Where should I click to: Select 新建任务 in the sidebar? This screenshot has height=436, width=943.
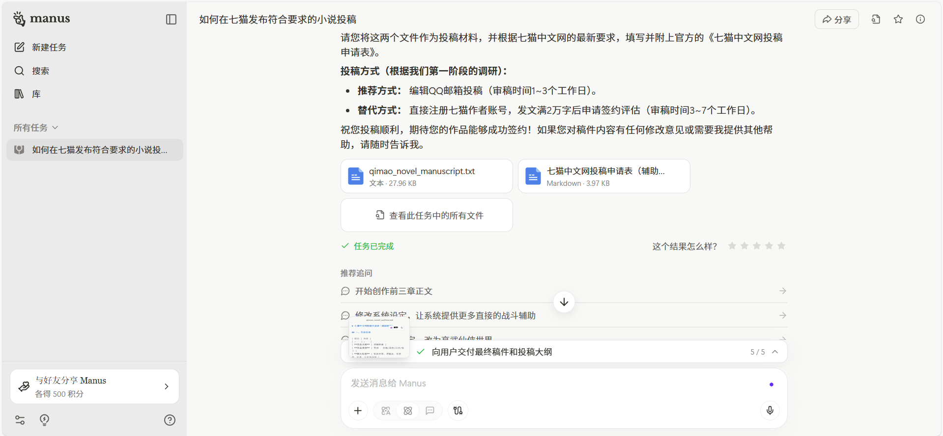49,47
